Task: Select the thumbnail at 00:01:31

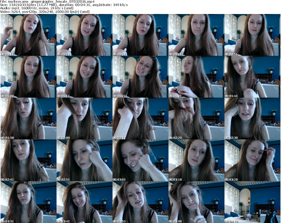Action: tap(196, 77)
